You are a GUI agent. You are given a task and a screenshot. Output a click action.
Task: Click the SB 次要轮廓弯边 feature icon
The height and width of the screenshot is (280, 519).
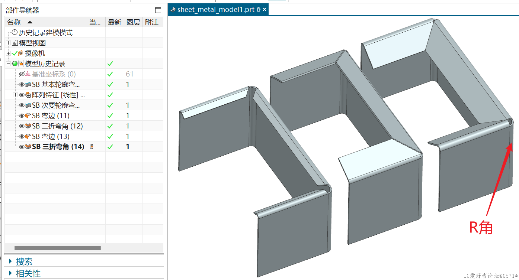(28, 105)
